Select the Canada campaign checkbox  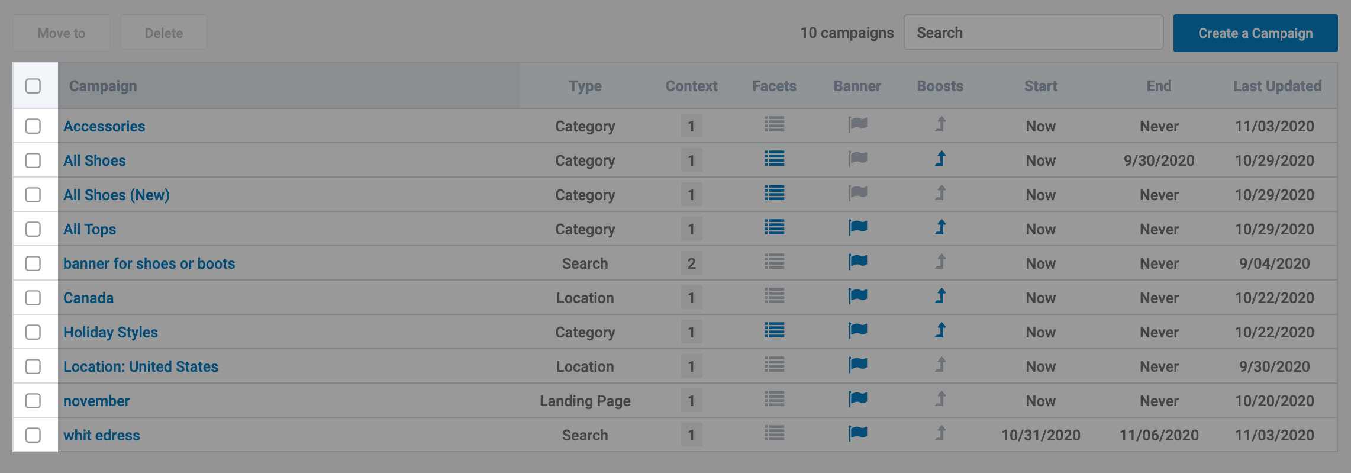pos(33,298)
